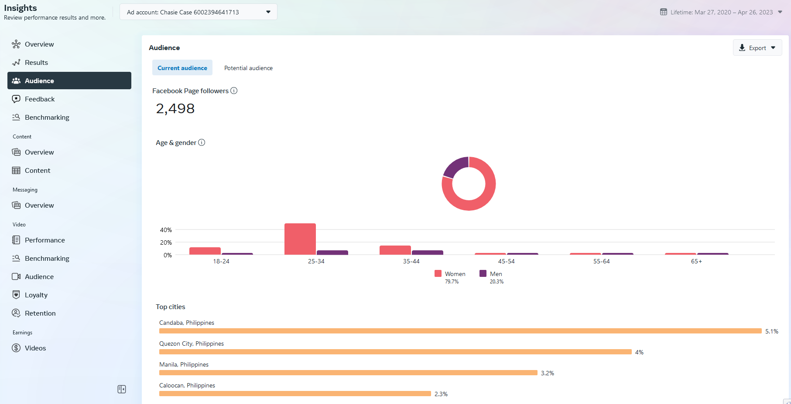The height and width of the screenshot is (404, 791).
Task: Click the Export button label
Action: pos(757,48)
